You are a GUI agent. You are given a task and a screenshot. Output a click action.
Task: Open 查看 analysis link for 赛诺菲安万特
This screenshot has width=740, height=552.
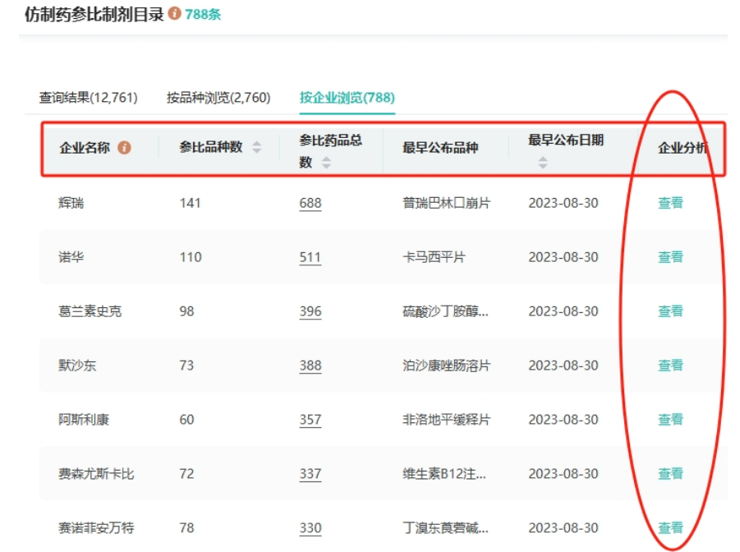click(x=671, y=528)
